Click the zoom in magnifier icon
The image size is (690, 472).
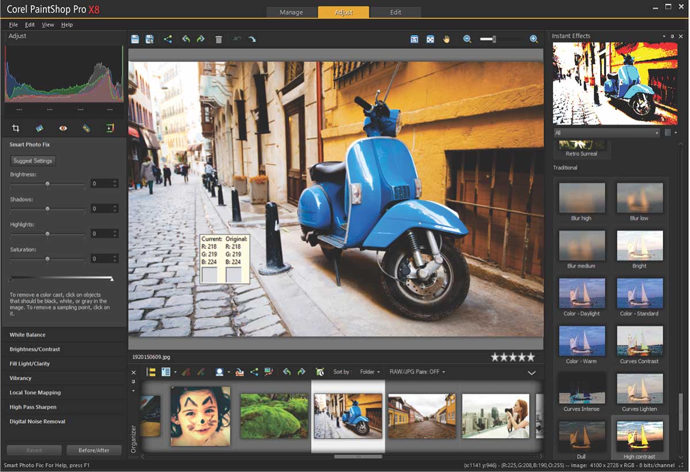pos(534,39)
